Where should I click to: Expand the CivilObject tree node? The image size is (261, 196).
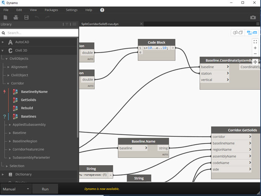point(8,75)
